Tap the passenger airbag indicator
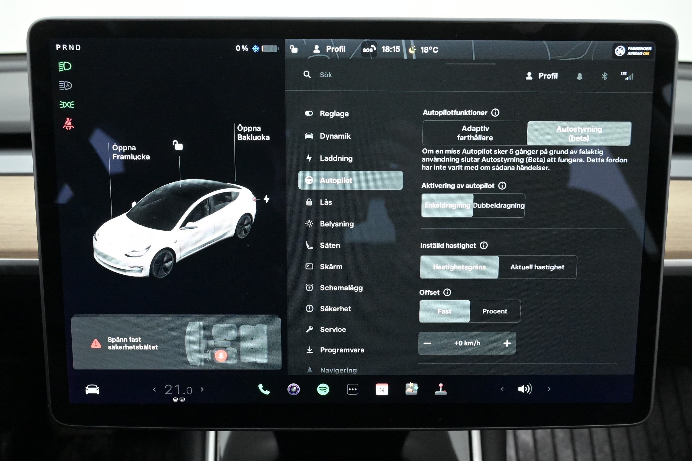 [633, 51]
